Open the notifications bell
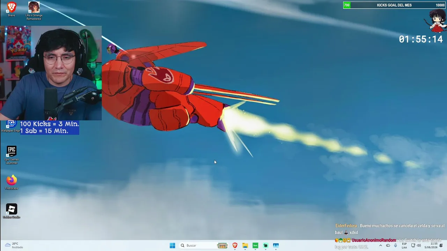Viewport: 447px width, 251px height. click(x=441, y=245)
